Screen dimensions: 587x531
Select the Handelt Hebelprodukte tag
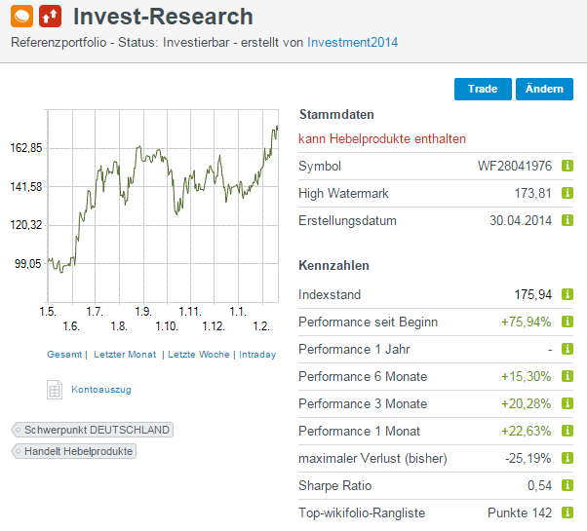tap(74, 451)
